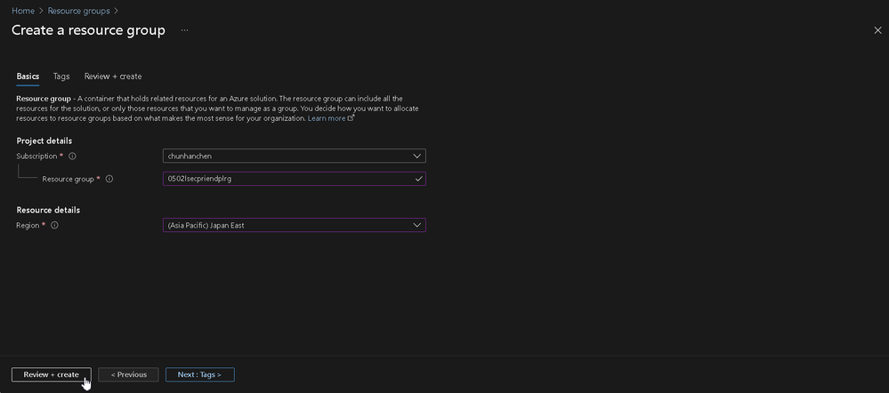Go to Home in breadcrumb
889x393 pixels.
(x=23, y=11)
